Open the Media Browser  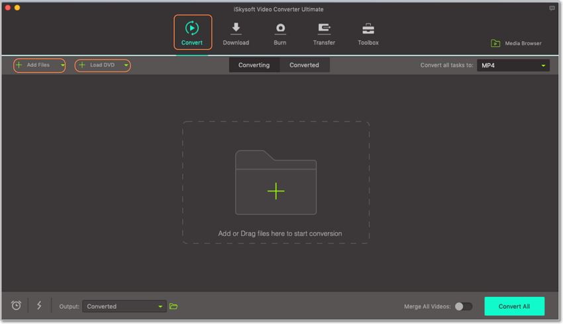[516, 44]
